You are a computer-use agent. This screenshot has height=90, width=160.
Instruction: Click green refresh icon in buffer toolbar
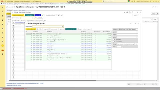tap(43, 15)
